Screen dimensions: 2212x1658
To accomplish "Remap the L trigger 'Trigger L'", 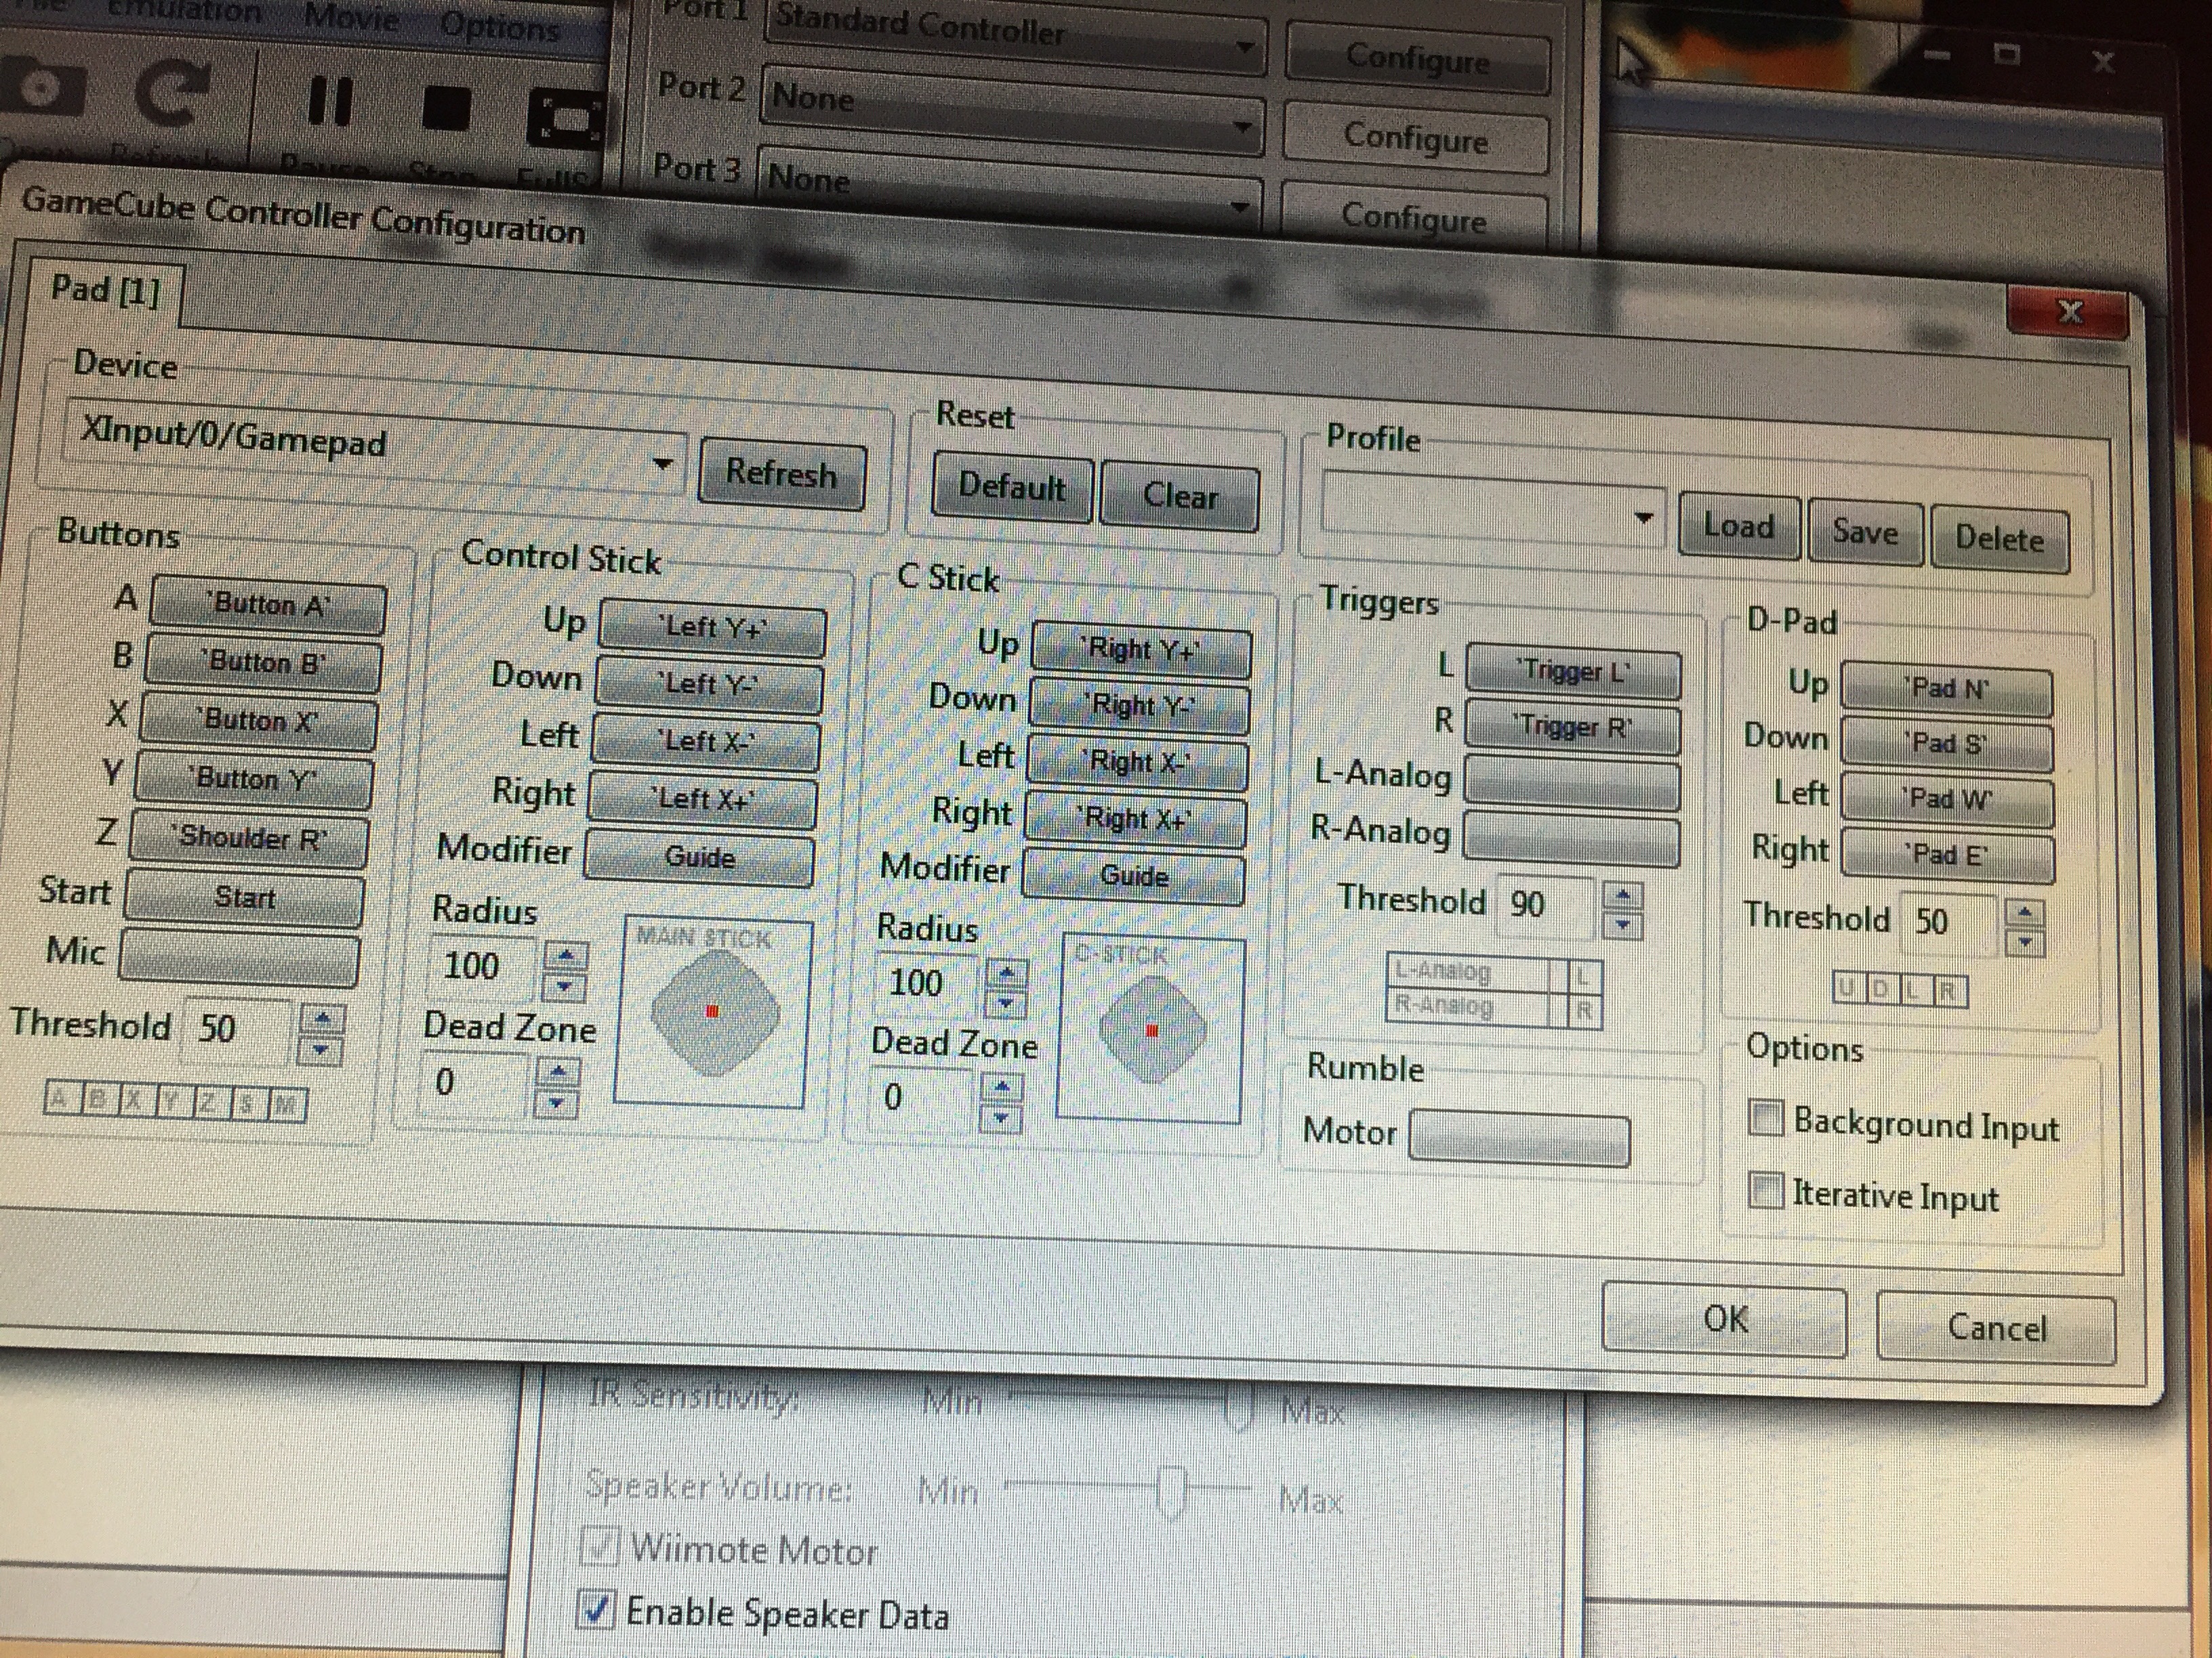I will (1573, 672).
